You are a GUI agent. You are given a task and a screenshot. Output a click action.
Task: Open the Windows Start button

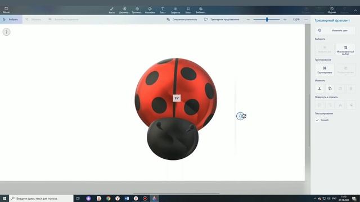tap(4, 198)
